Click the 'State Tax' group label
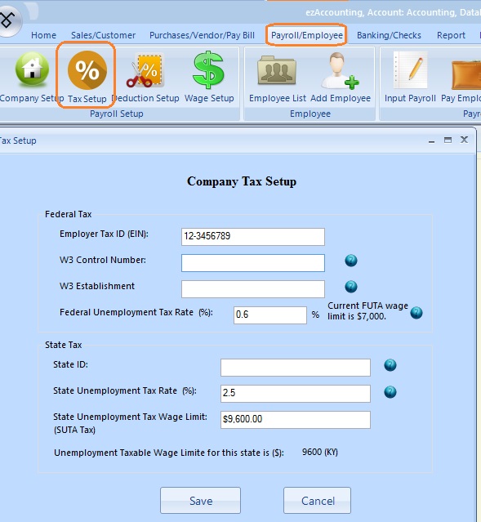This screenshot has height=522, width=481. pos(63,345)
